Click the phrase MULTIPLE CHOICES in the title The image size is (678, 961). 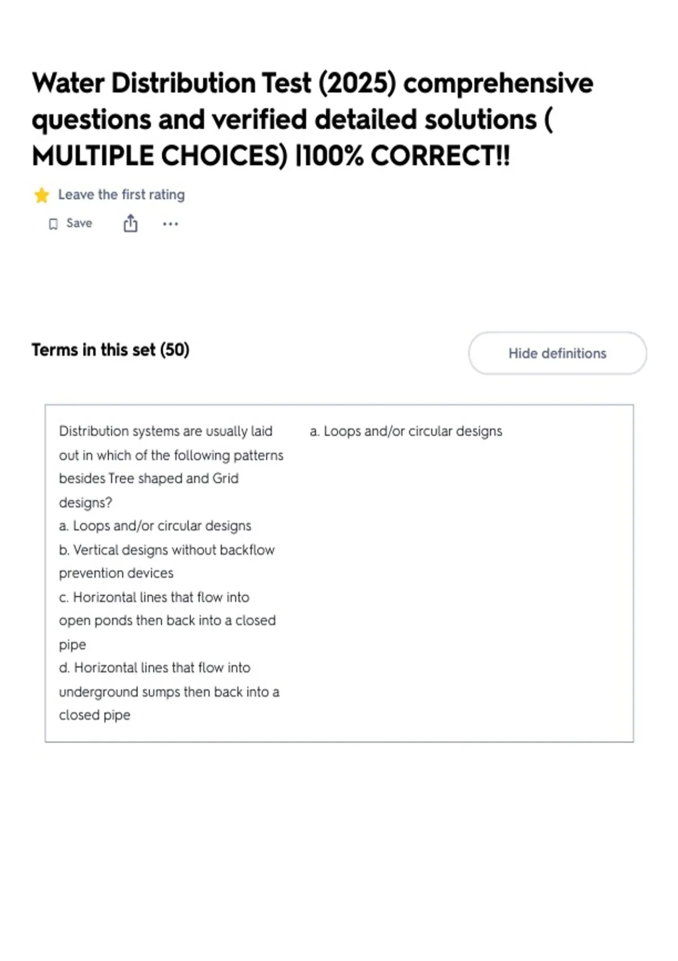(x=160, y=156)
